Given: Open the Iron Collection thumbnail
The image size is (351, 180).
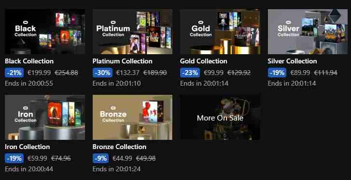Looking at the screenshot, I should (x=45, y=117).
